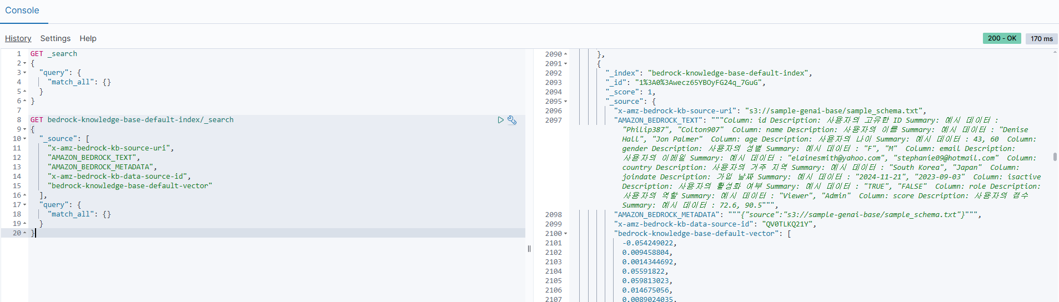The image size is (1059, 302).
Task: Click "_score": 1 in output line 2094
Action: pos(629,92)
